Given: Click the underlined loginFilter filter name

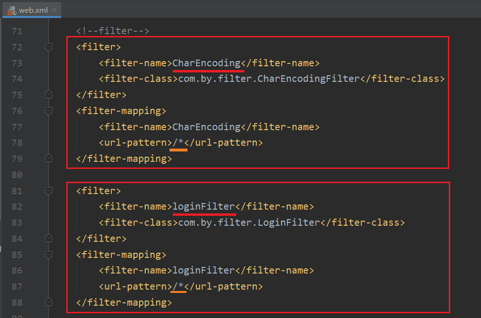Looking at the screenshot, I should [x=204, y=206].
